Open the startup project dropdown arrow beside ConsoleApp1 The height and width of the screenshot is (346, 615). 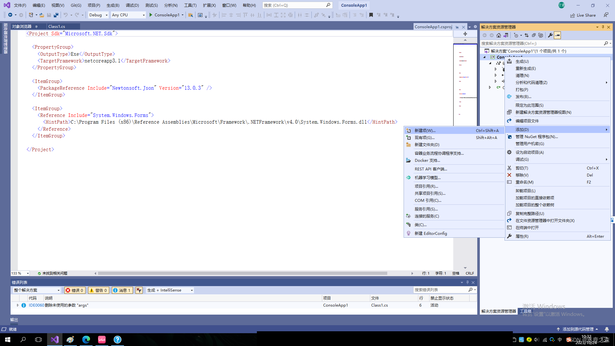[x=183, y=15]
